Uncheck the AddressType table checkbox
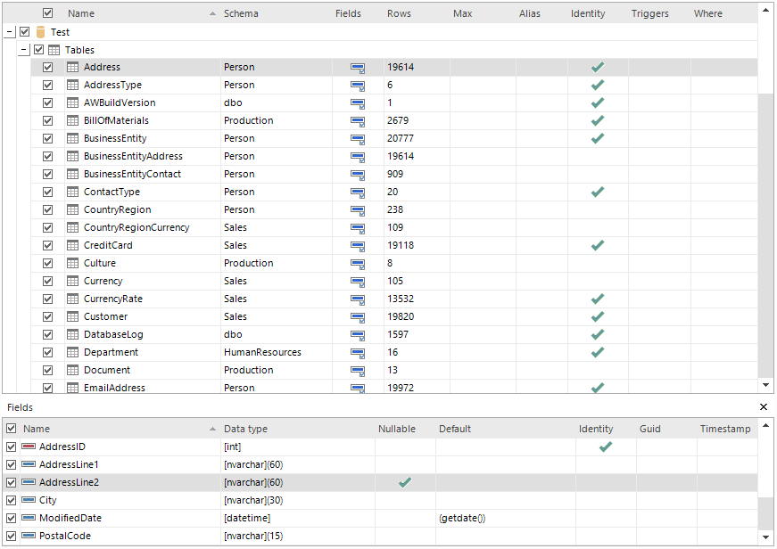 [x=48, y=86]
